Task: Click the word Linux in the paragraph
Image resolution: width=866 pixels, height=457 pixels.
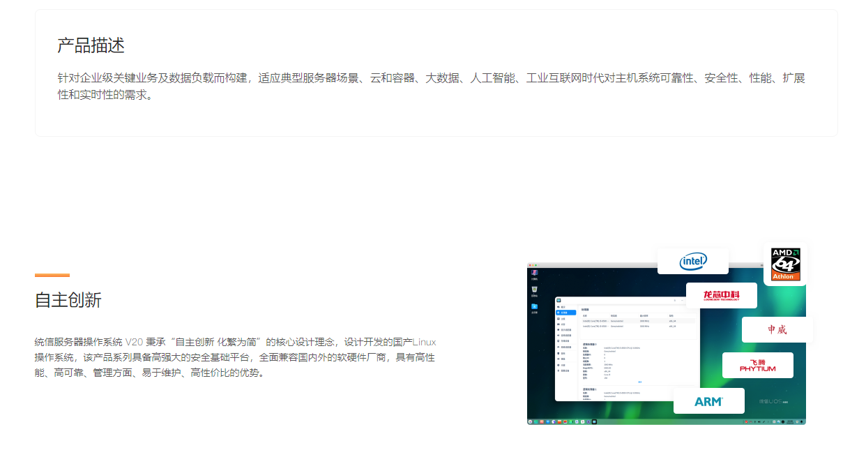Action: (x=424, y=342)
